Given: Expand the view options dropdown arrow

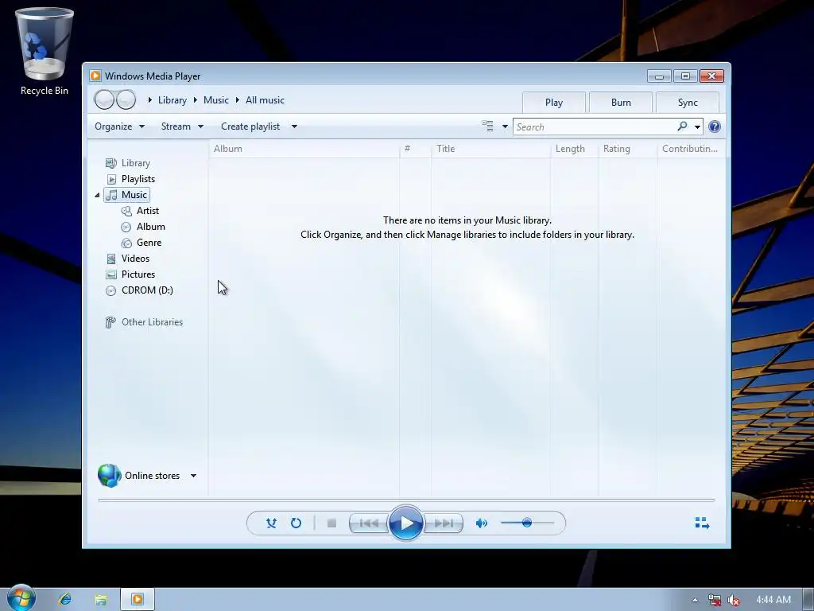Looking at the screenshot, I should pyautogui.click(x=505, y=126).
